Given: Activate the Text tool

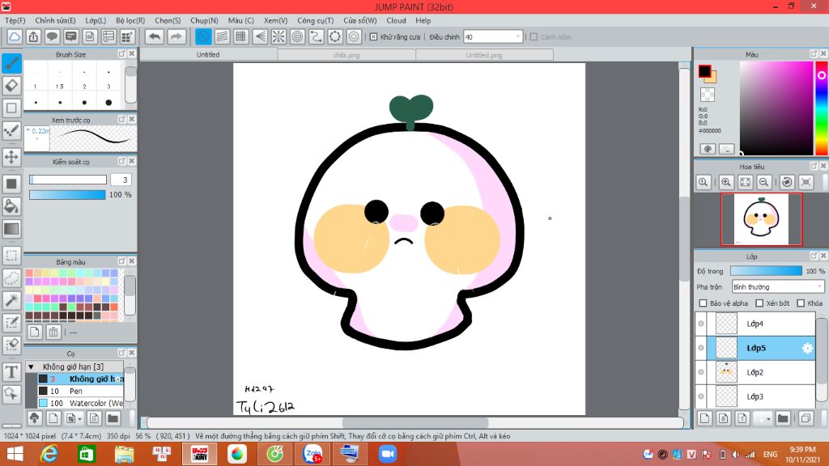Looking at the screenshot, I should (11, 372).
